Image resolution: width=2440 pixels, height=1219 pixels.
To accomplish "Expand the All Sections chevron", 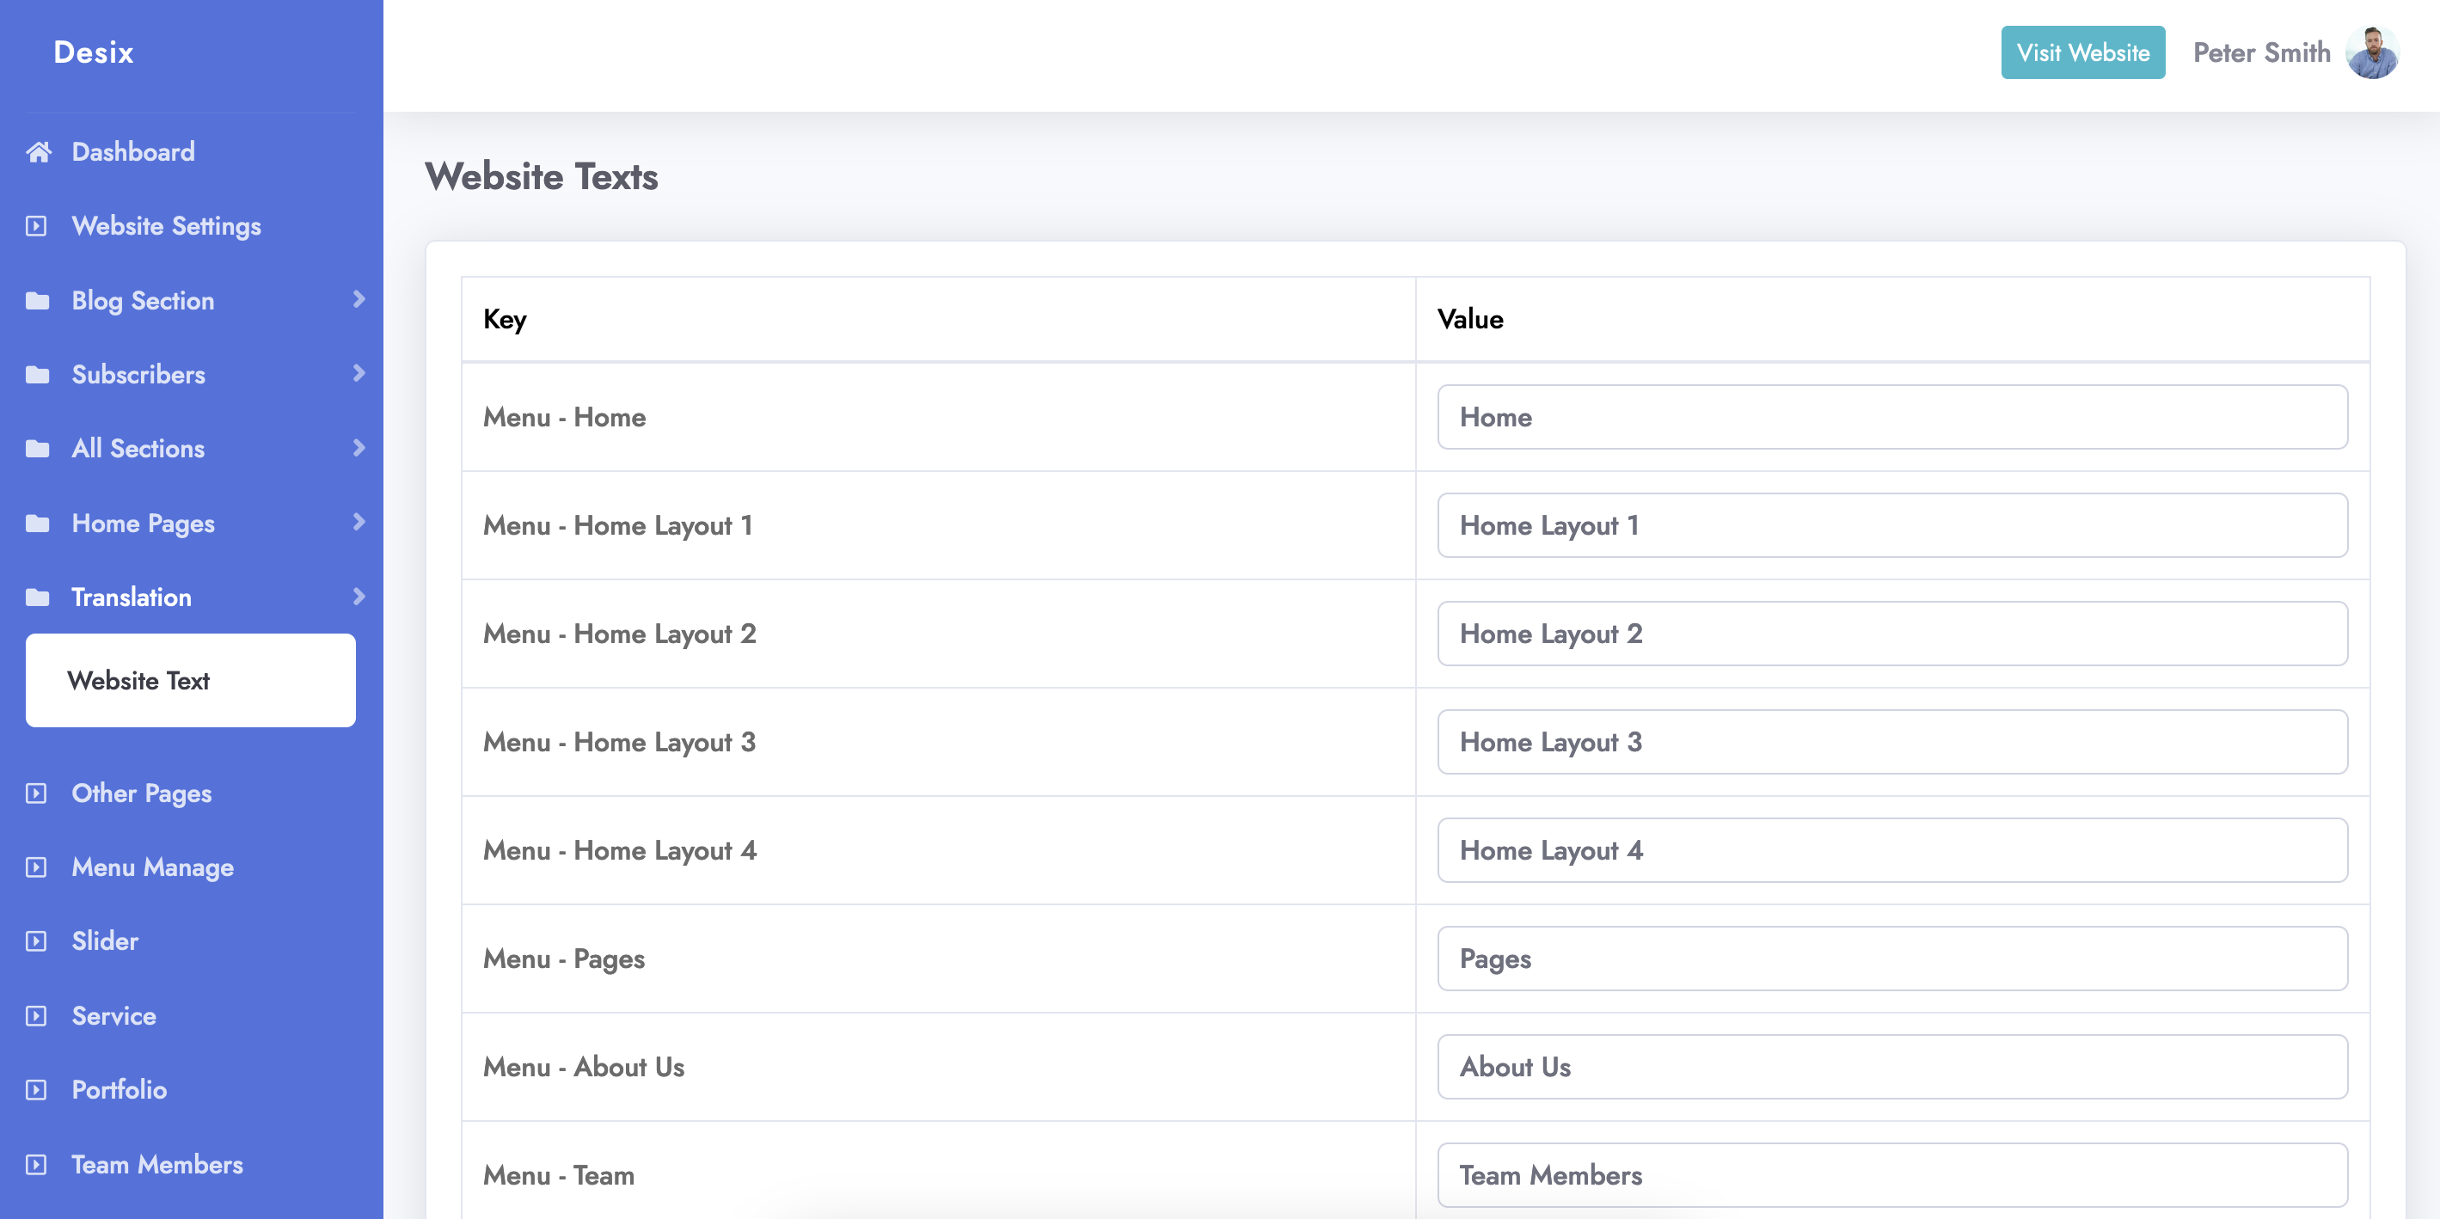I will pyautogui.click(x=358, y=447).
